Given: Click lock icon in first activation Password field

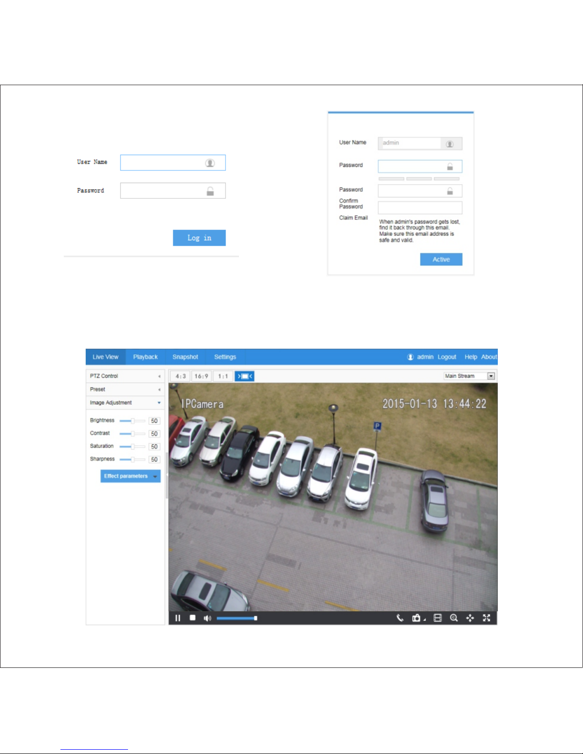Looking at the screenshot, I should coord(450,166).
